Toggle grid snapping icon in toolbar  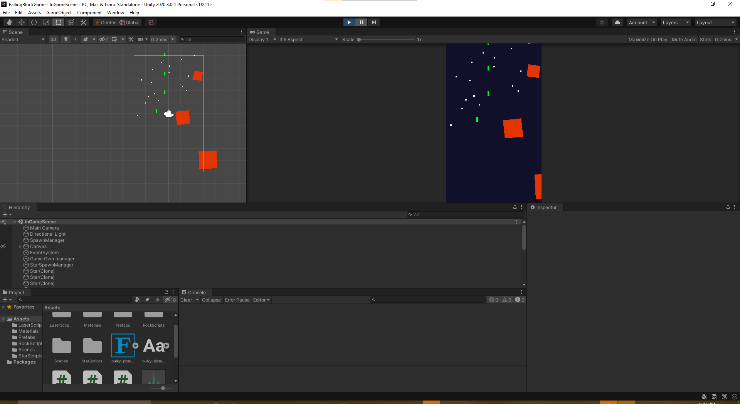[x=151, y=22]
